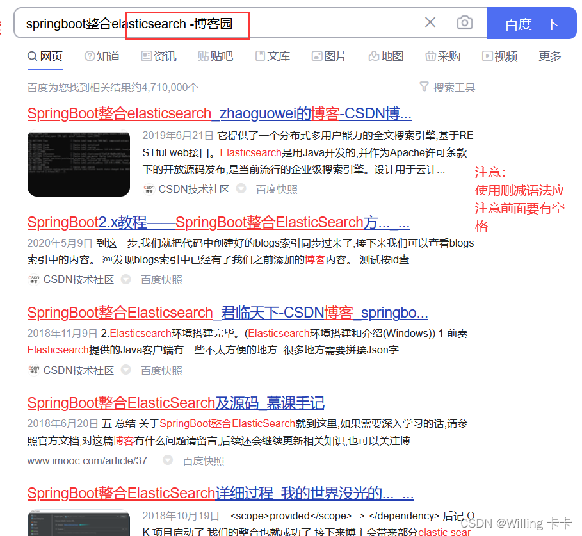Open the 贴吧 tab
Viewport: 582px width, 536px height.
[216, 56]
